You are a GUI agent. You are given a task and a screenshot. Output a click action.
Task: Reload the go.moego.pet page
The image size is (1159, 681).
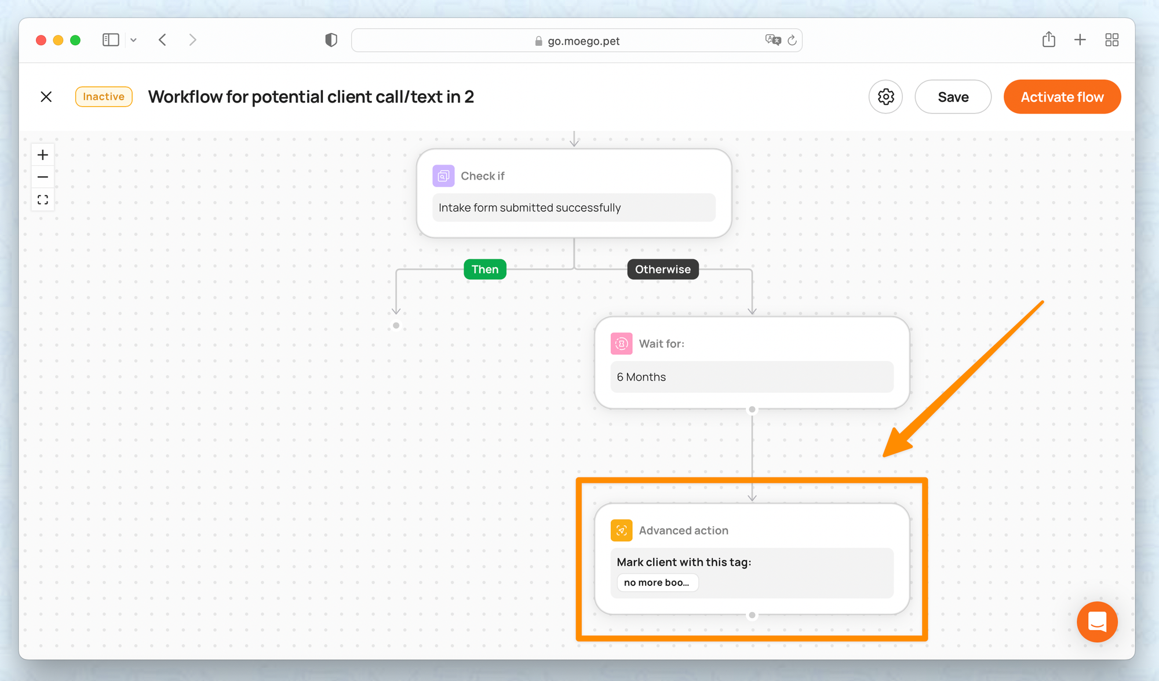(x=792, y=41)
